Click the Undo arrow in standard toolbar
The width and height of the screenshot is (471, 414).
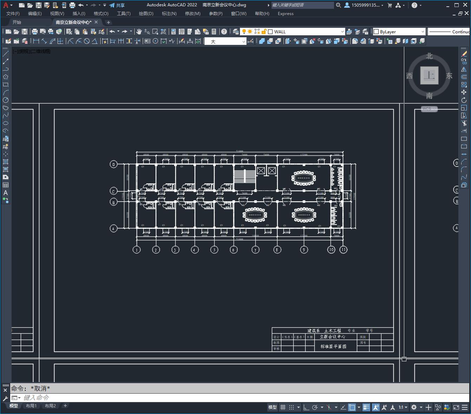pyautogui.click(x=112, y=32)
